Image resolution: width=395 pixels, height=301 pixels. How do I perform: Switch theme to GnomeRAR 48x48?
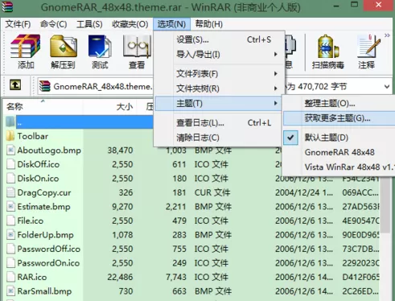pos(339,152)
